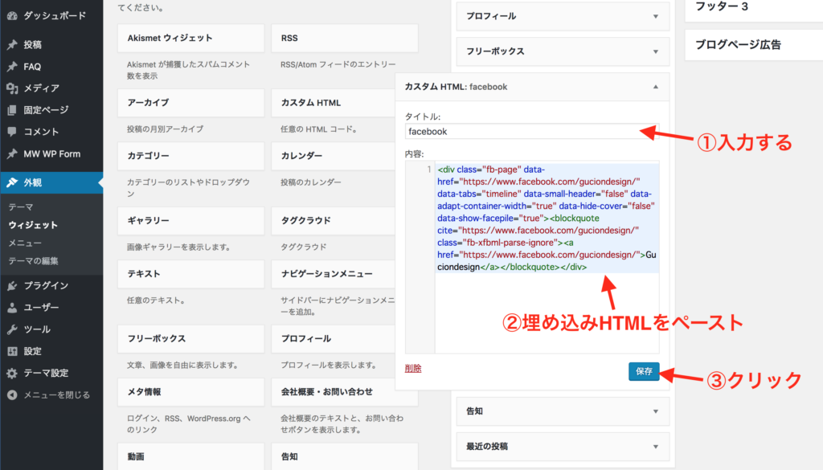Open Users via the person icon

(x=12, y=307)
